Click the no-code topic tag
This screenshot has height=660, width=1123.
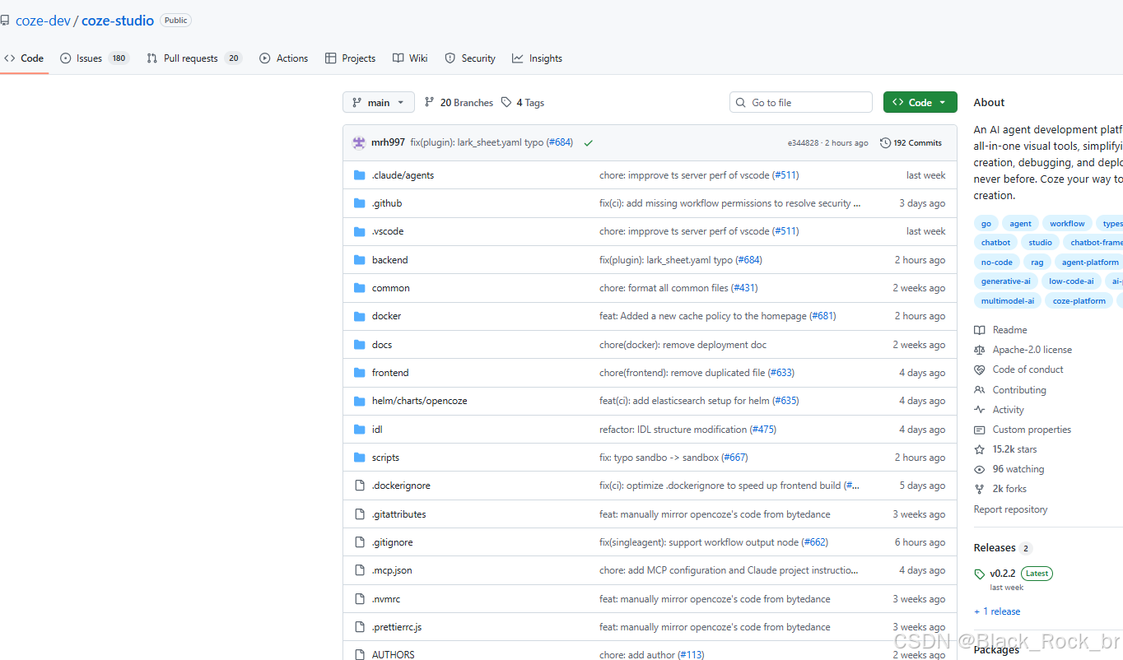point(996,263)
